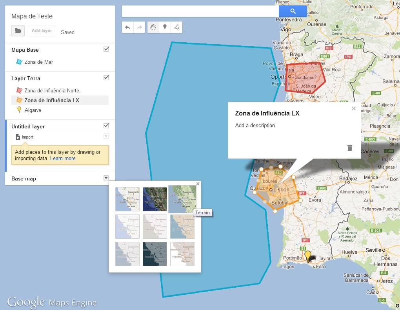
Task: Choose the Terrain base map thumbnail
Action: coord(182,198)
